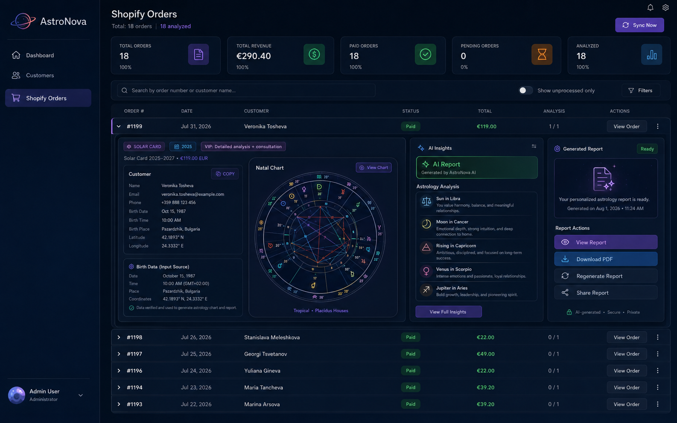Open the more actions menu for order #1194
This screenshot has height=423, width=677.
(x=657, y=388)
